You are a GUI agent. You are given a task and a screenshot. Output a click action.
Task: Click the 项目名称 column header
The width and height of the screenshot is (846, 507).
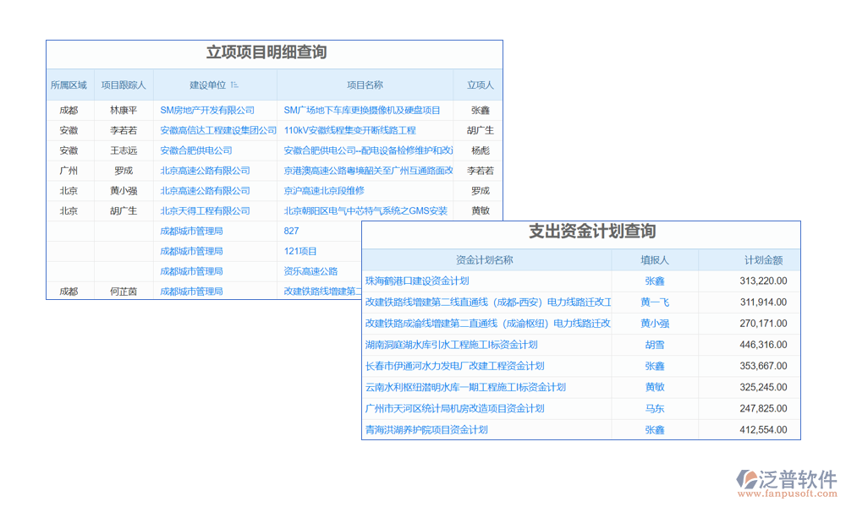pyautogui.click(x=365, y=85)
